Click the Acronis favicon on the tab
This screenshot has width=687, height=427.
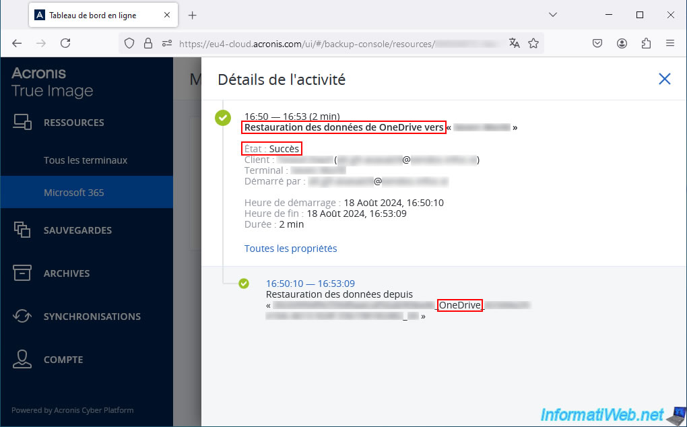tap(40, 15)
